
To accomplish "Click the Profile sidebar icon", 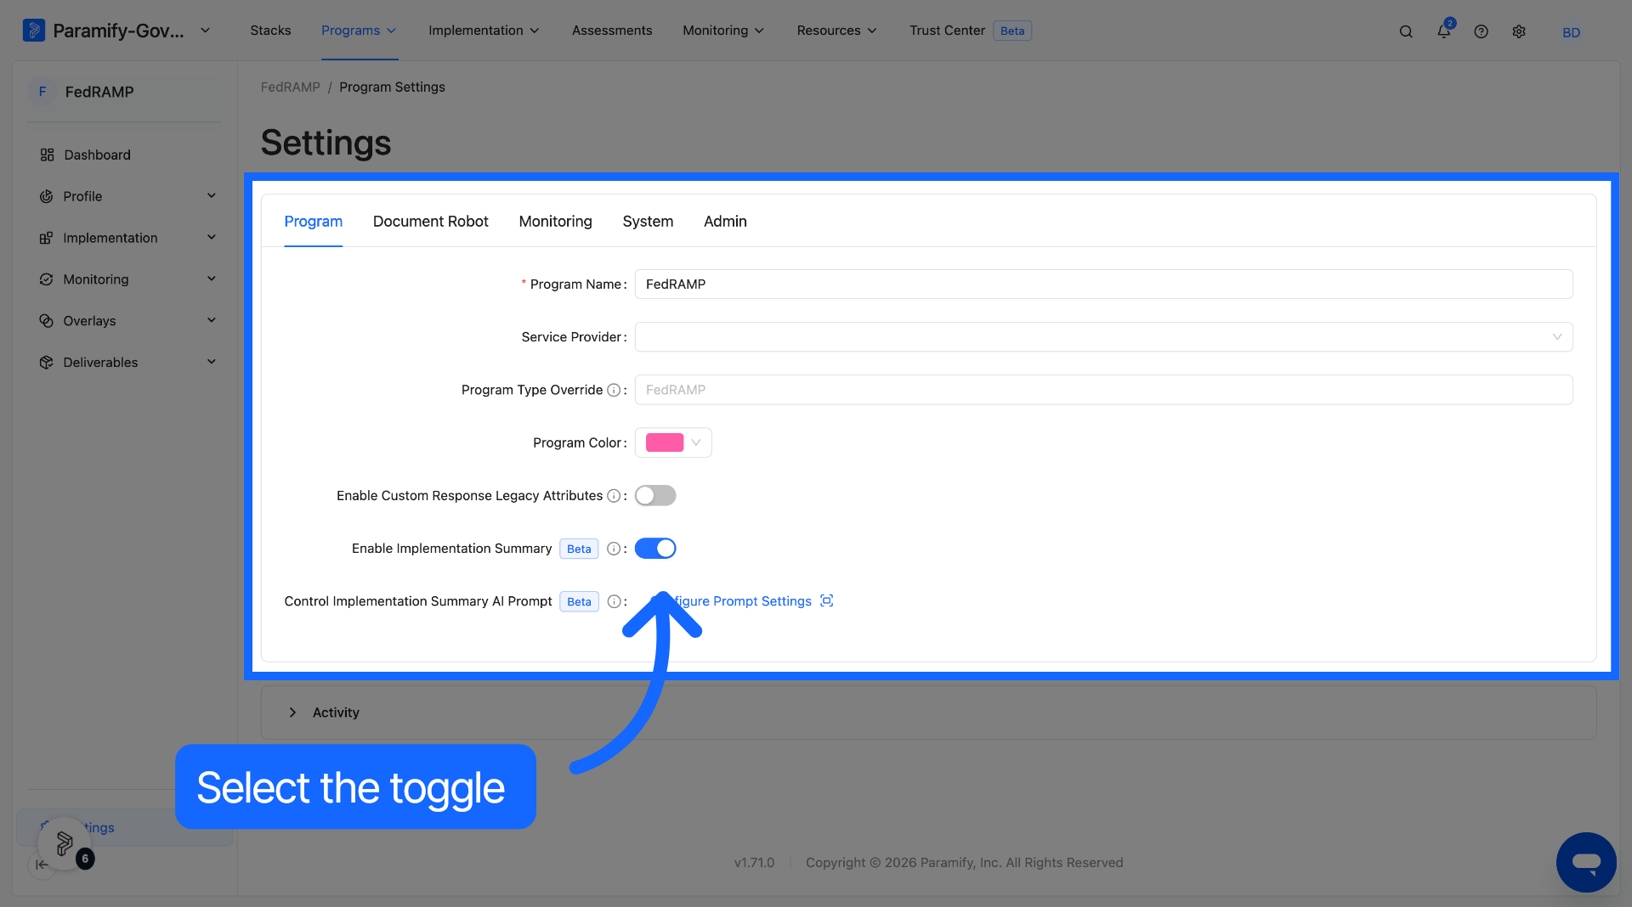I will coord(46,196).
